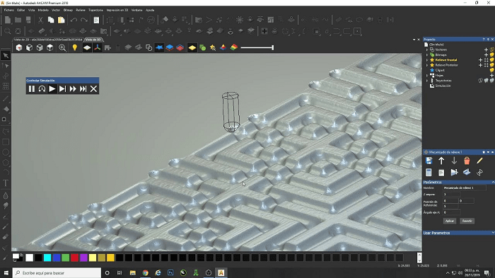
Task: Click the cut scissors icon
Action: [40, 20]
